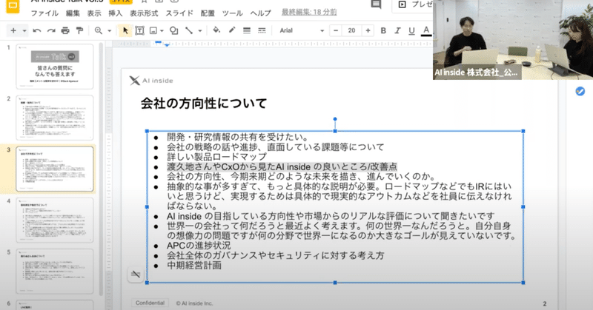Click the 会社全体のガバナンス bullet line
The width and height of the screenshot is (593, 310).
click(275, 255)
